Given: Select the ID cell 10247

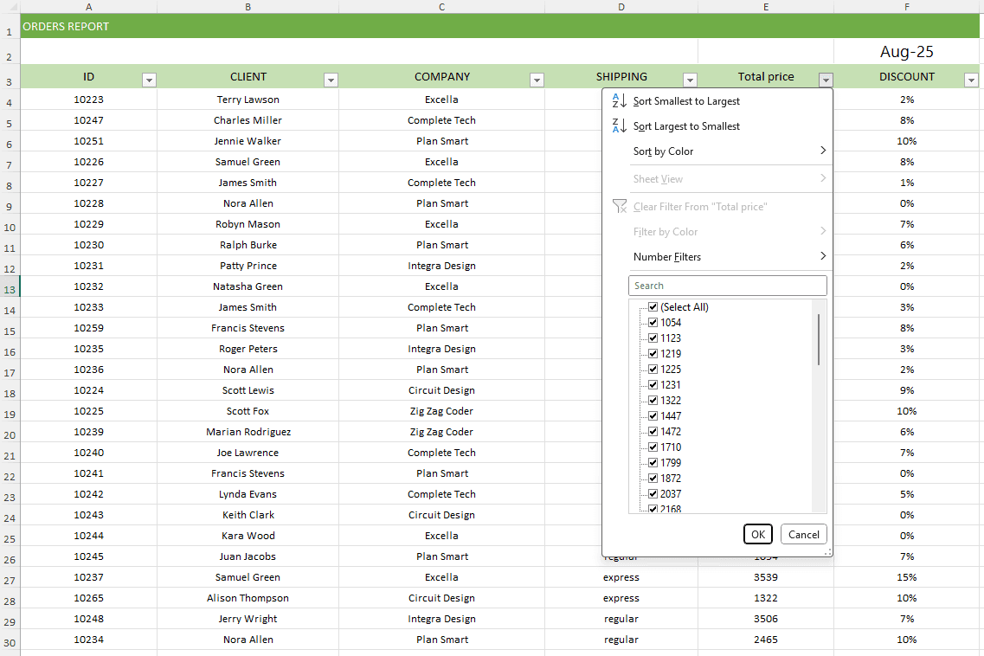Looking at the screenshot, I should [88, 120].
